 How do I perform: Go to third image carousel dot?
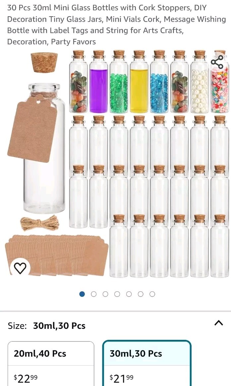pos(105,294)
